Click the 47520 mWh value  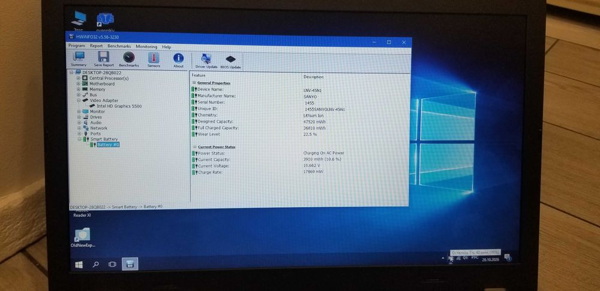click(x=314, y=122)
